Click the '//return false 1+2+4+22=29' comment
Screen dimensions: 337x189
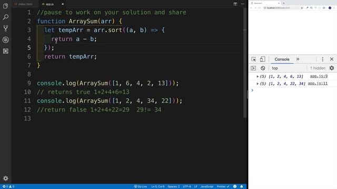[83, 110]
